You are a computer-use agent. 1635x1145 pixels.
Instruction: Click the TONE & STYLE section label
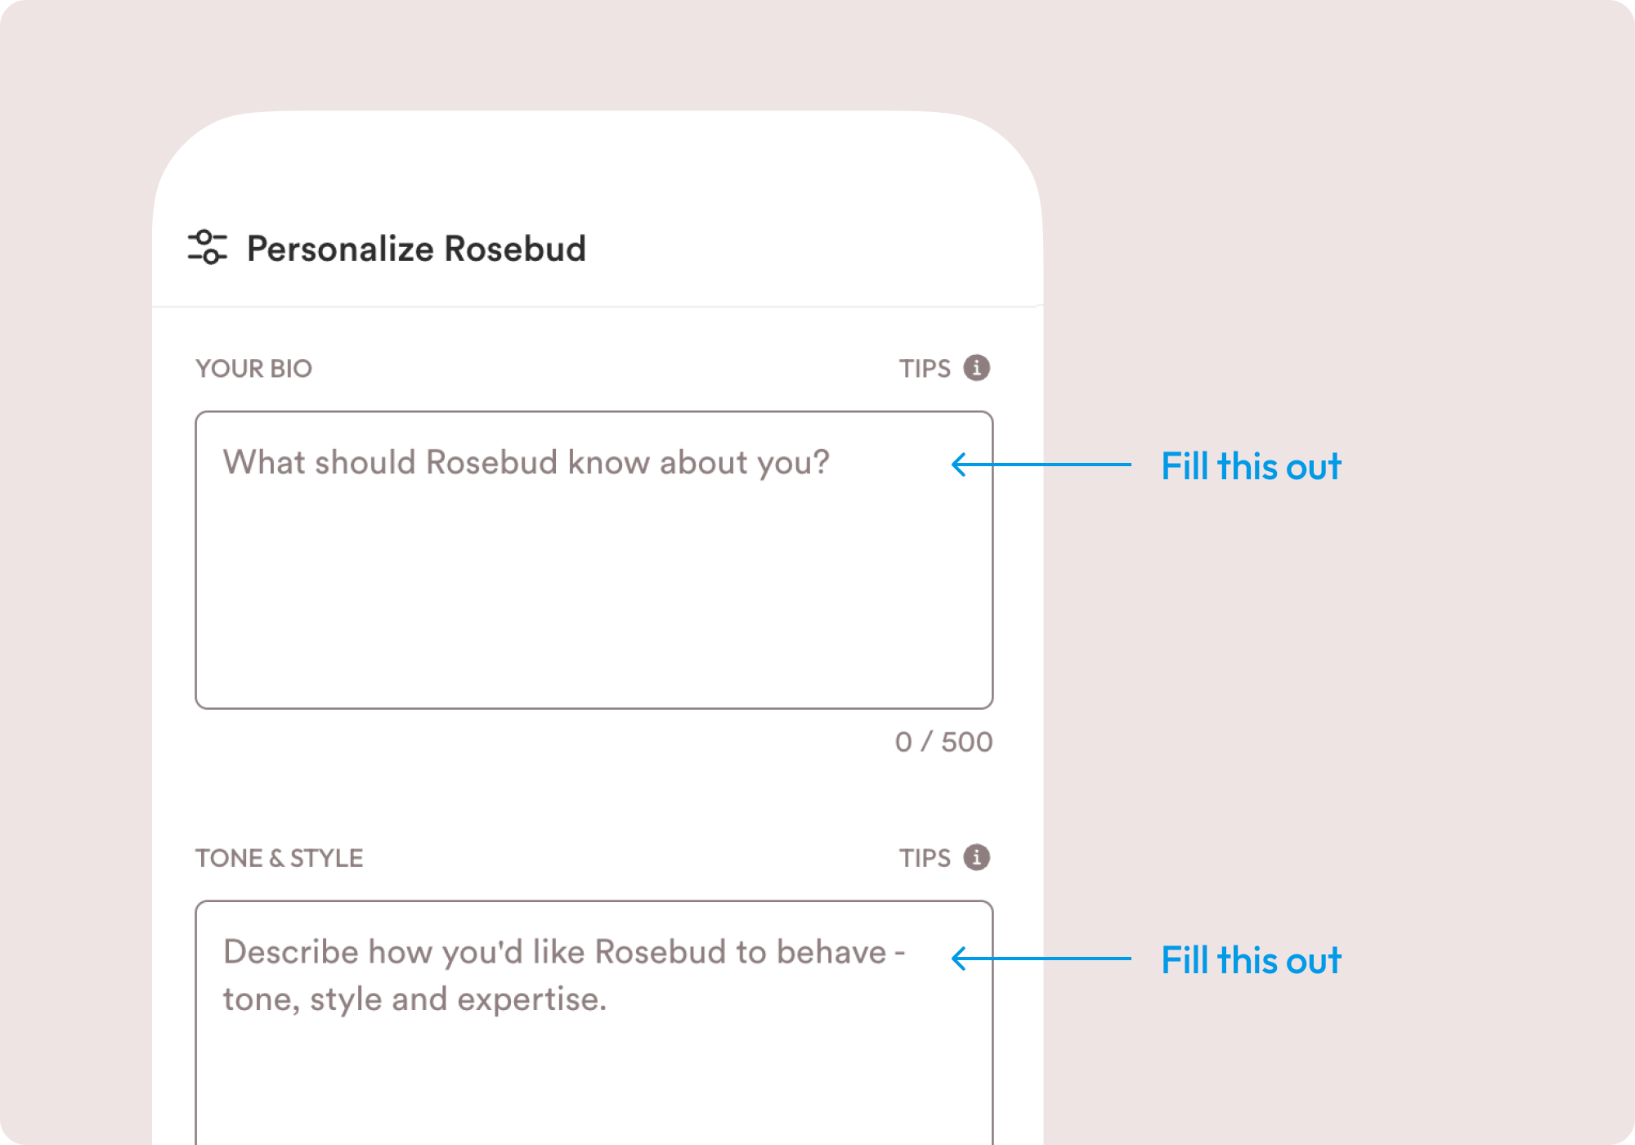tap(279, 858)
